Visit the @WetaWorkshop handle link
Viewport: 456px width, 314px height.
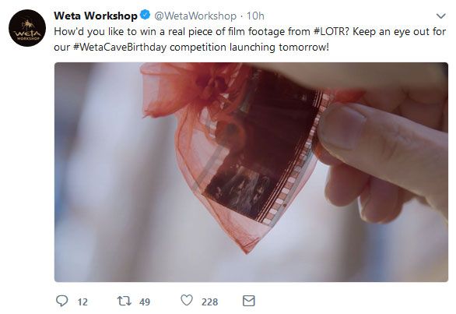[195, 16]
